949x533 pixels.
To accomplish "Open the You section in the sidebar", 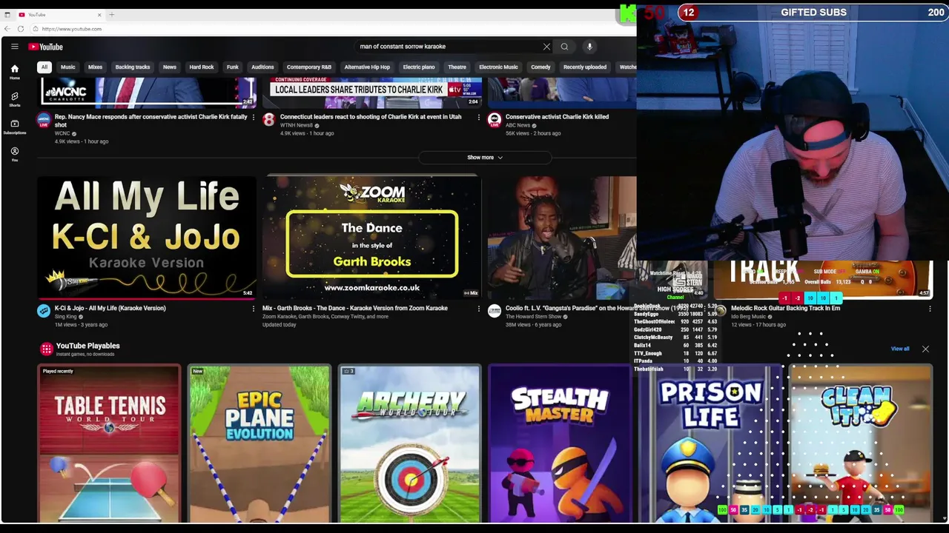I will click(14, 154).
